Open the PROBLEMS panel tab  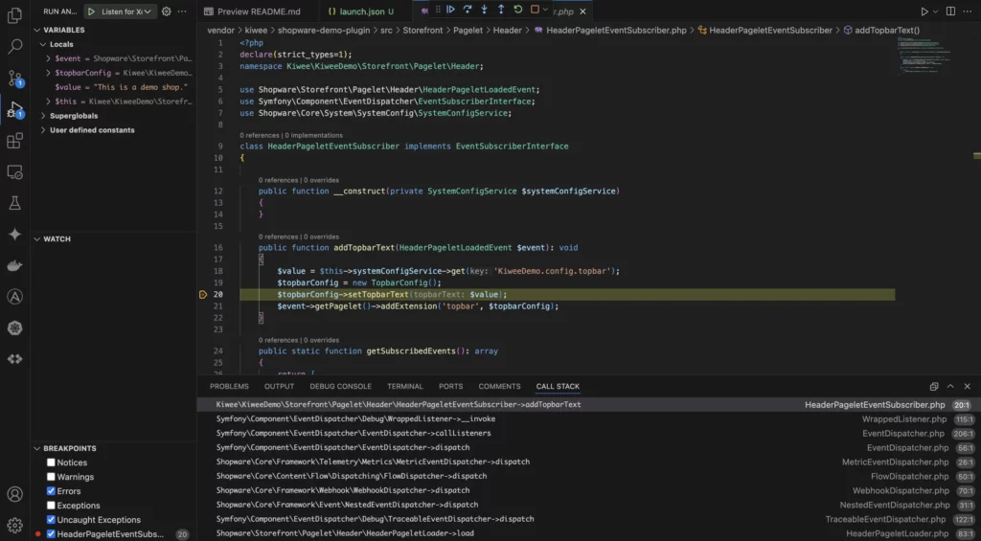[x=229, y=387]
